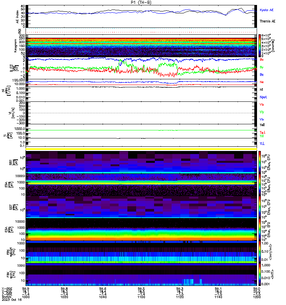This screenshot has width=286, height=305.
Task: Click the plot title "P1 (TH-B)"
Action: (x=141, y=2)
